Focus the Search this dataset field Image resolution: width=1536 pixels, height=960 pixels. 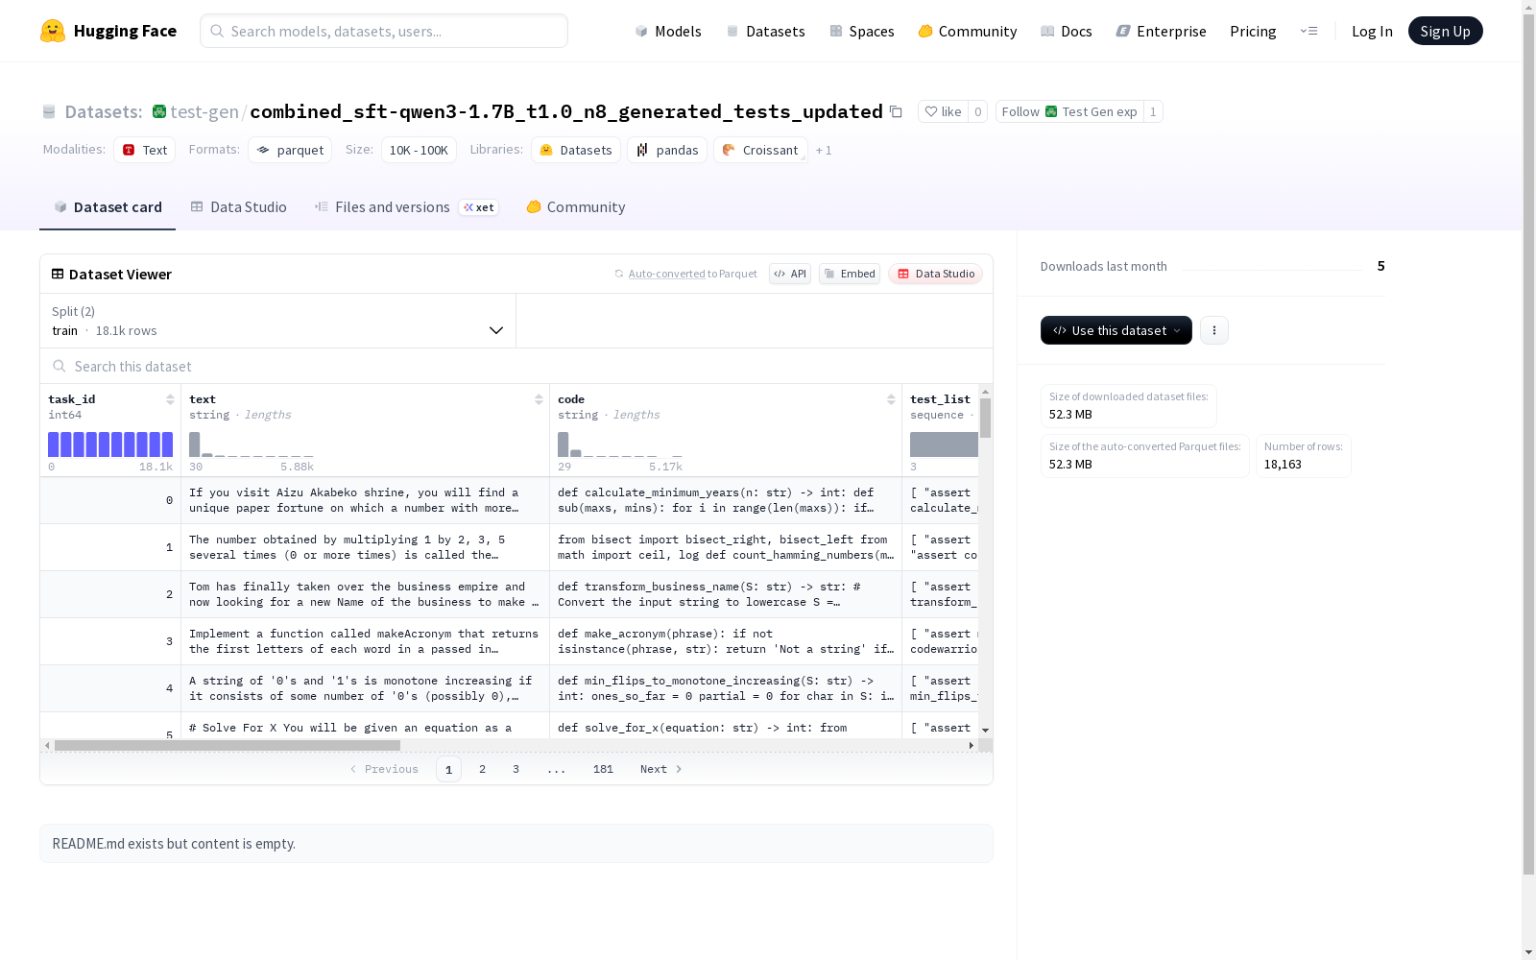coord(516,366)
